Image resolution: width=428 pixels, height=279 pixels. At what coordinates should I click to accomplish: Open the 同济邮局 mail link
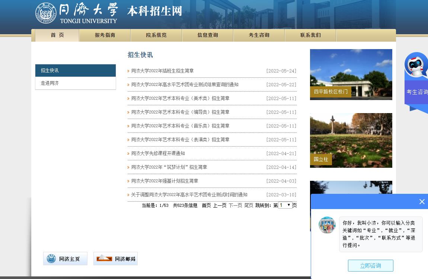115,259
